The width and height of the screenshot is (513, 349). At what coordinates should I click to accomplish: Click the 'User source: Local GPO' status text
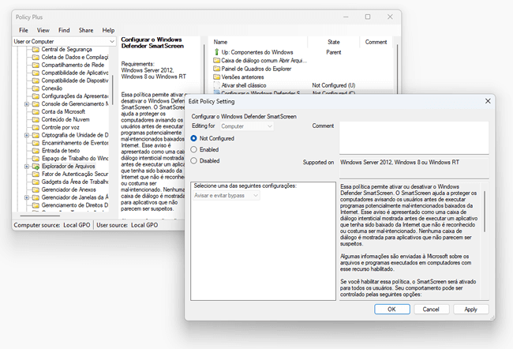[127, 225]
